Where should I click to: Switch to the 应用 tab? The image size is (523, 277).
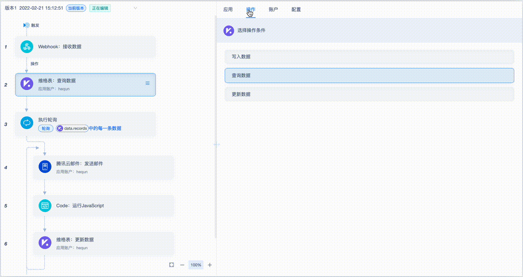tap(228, 10)
